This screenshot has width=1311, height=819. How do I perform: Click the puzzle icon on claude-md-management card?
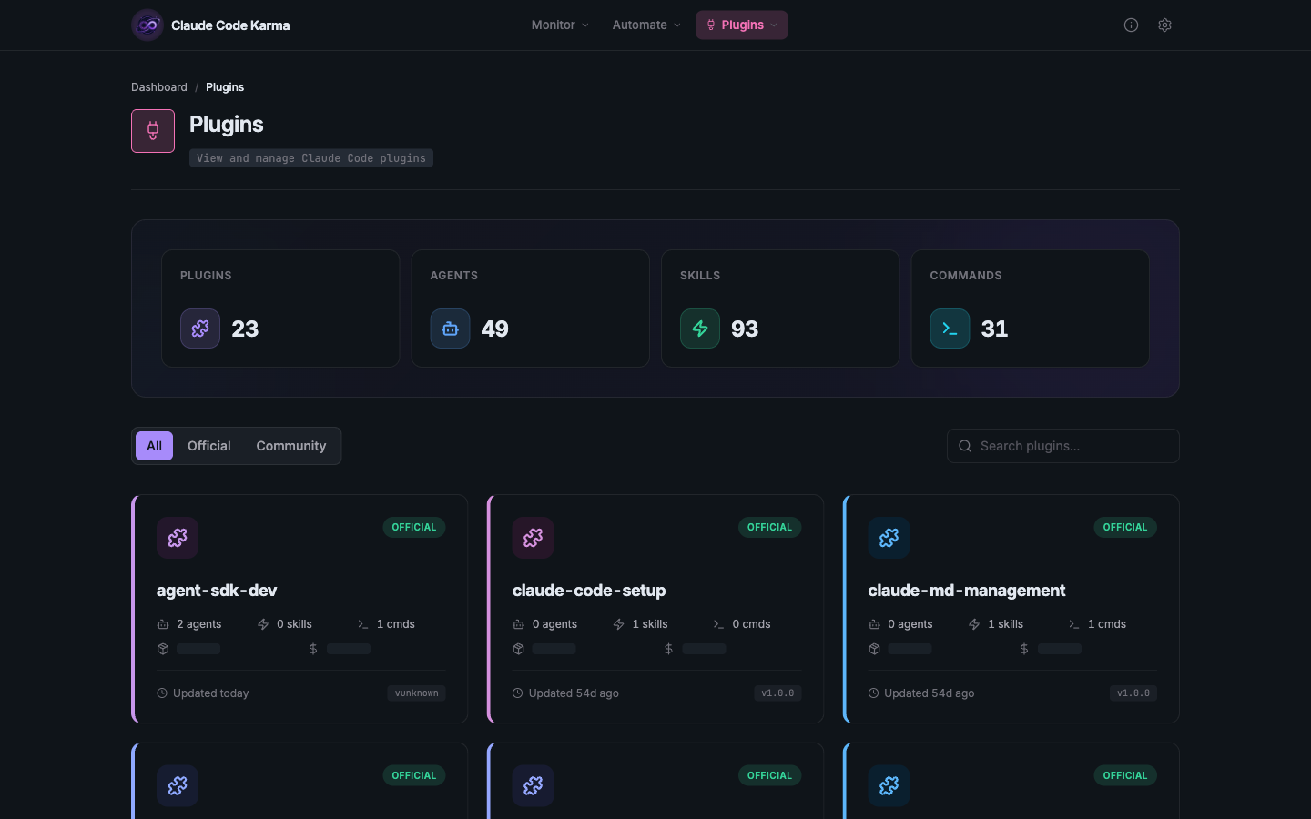click(x=889, y=538)
